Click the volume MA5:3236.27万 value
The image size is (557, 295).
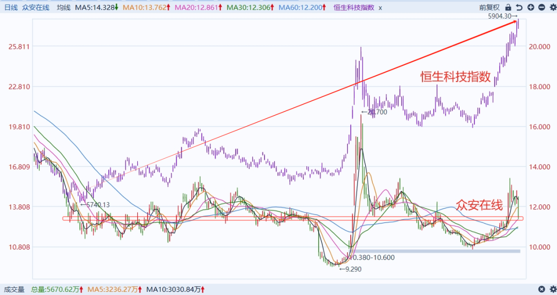pos(114,289)
